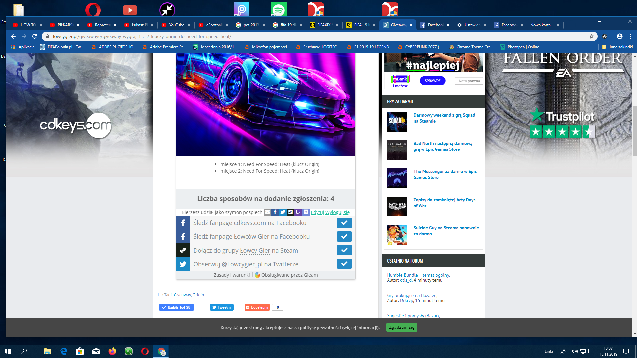This screenshot has height=358, width=637.
Task: Open Opera from the taskbar
Action: click(x=145, y=351)
